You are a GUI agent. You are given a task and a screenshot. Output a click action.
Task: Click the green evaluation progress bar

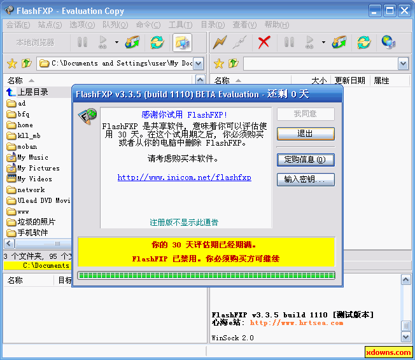(206, 275)
